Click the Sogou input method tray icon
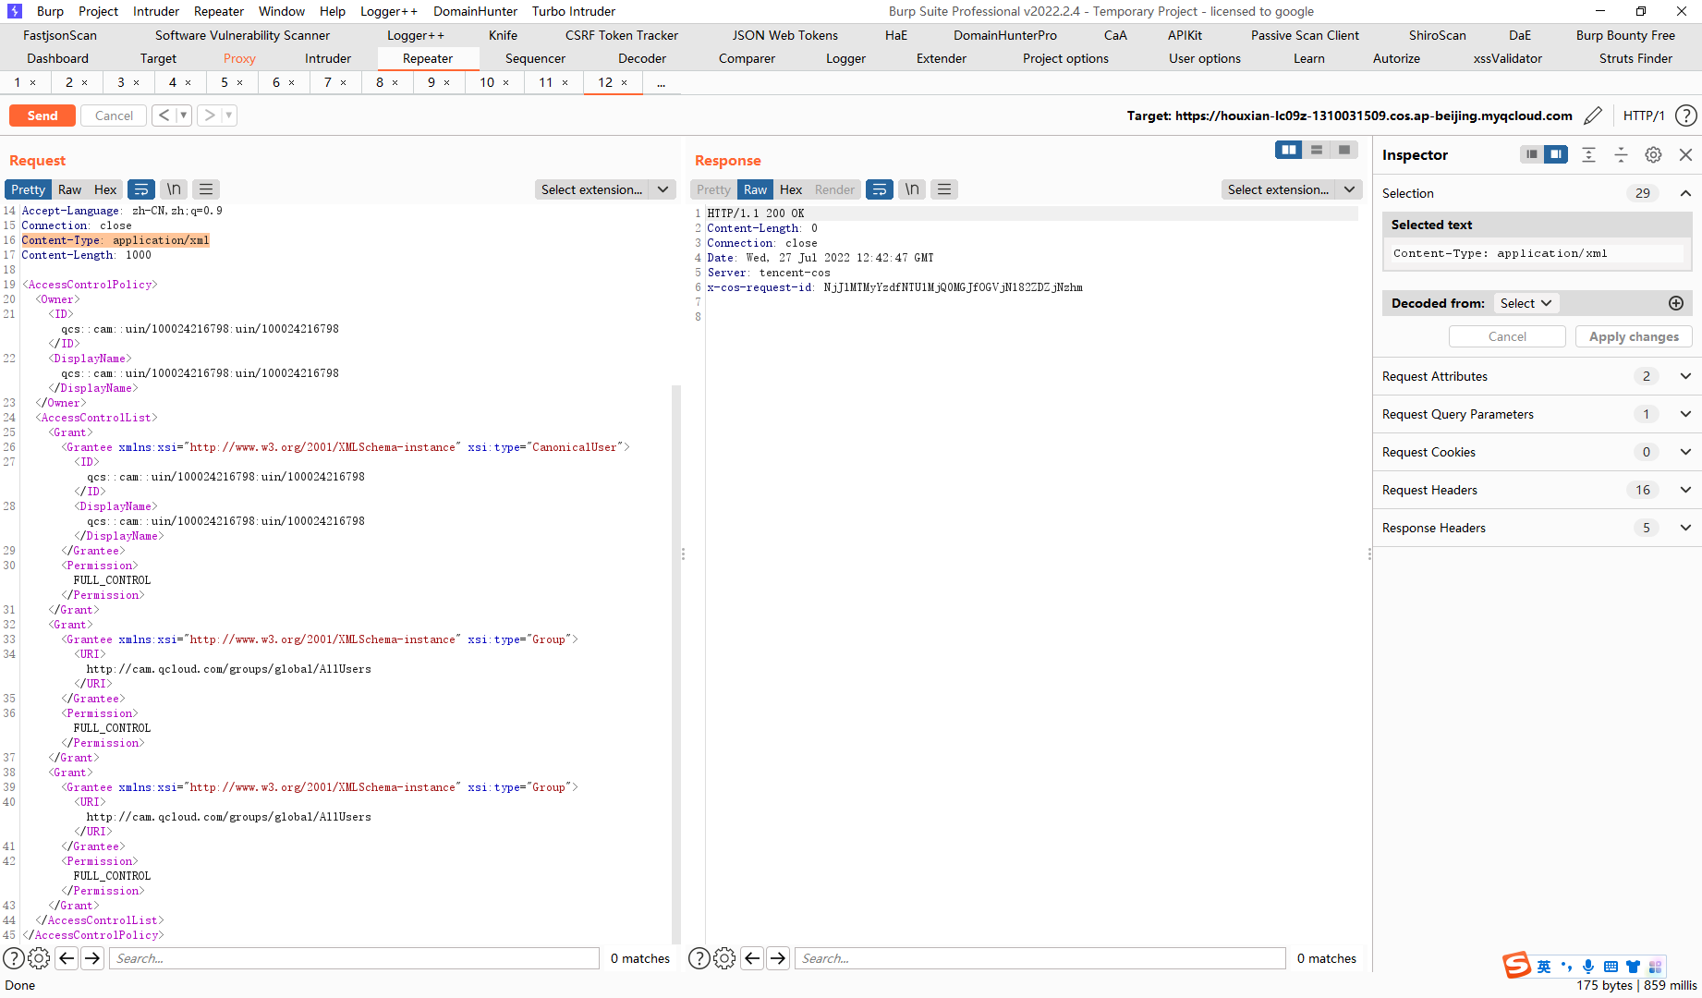 click(1516, 966)
